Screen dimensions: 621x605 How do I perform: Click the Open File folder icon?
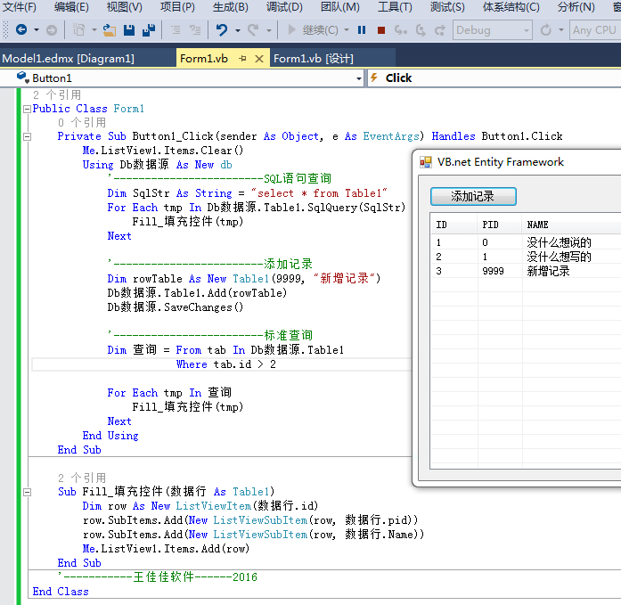coord(110,30)
